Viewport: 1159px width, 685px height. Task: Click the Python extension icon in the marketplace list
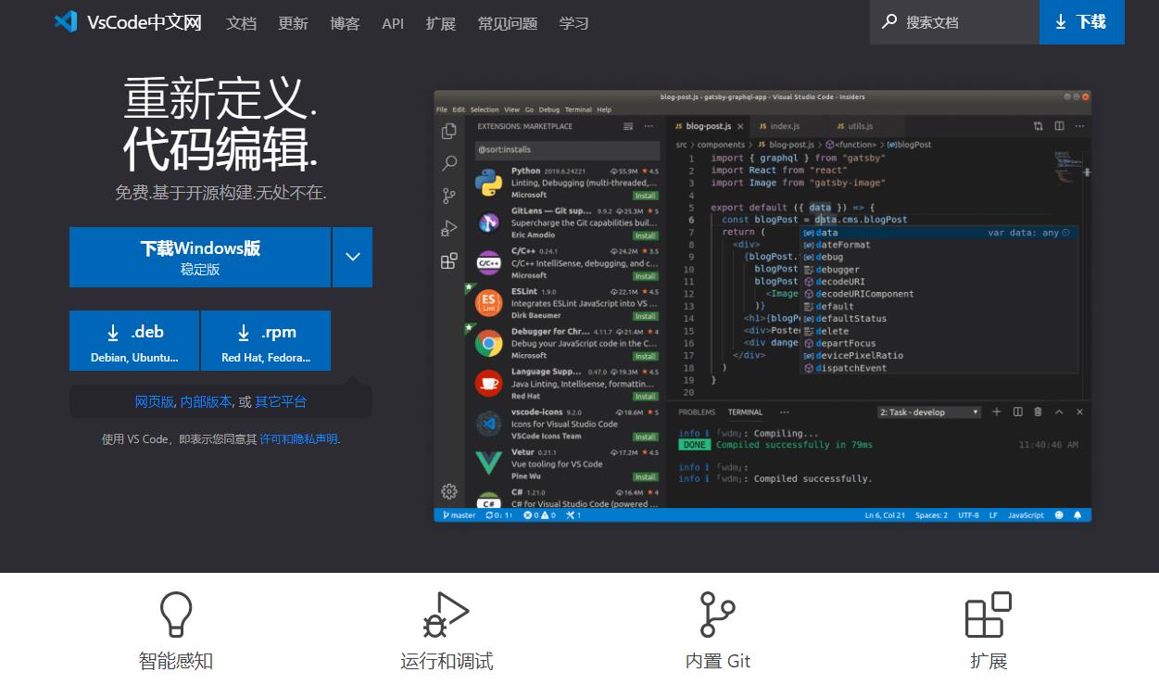489,183
